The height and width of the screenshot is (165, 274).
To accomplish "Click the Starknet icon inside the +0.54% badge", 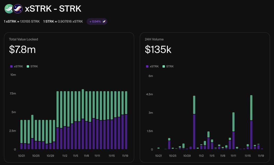I will click(x=104, y=21).
